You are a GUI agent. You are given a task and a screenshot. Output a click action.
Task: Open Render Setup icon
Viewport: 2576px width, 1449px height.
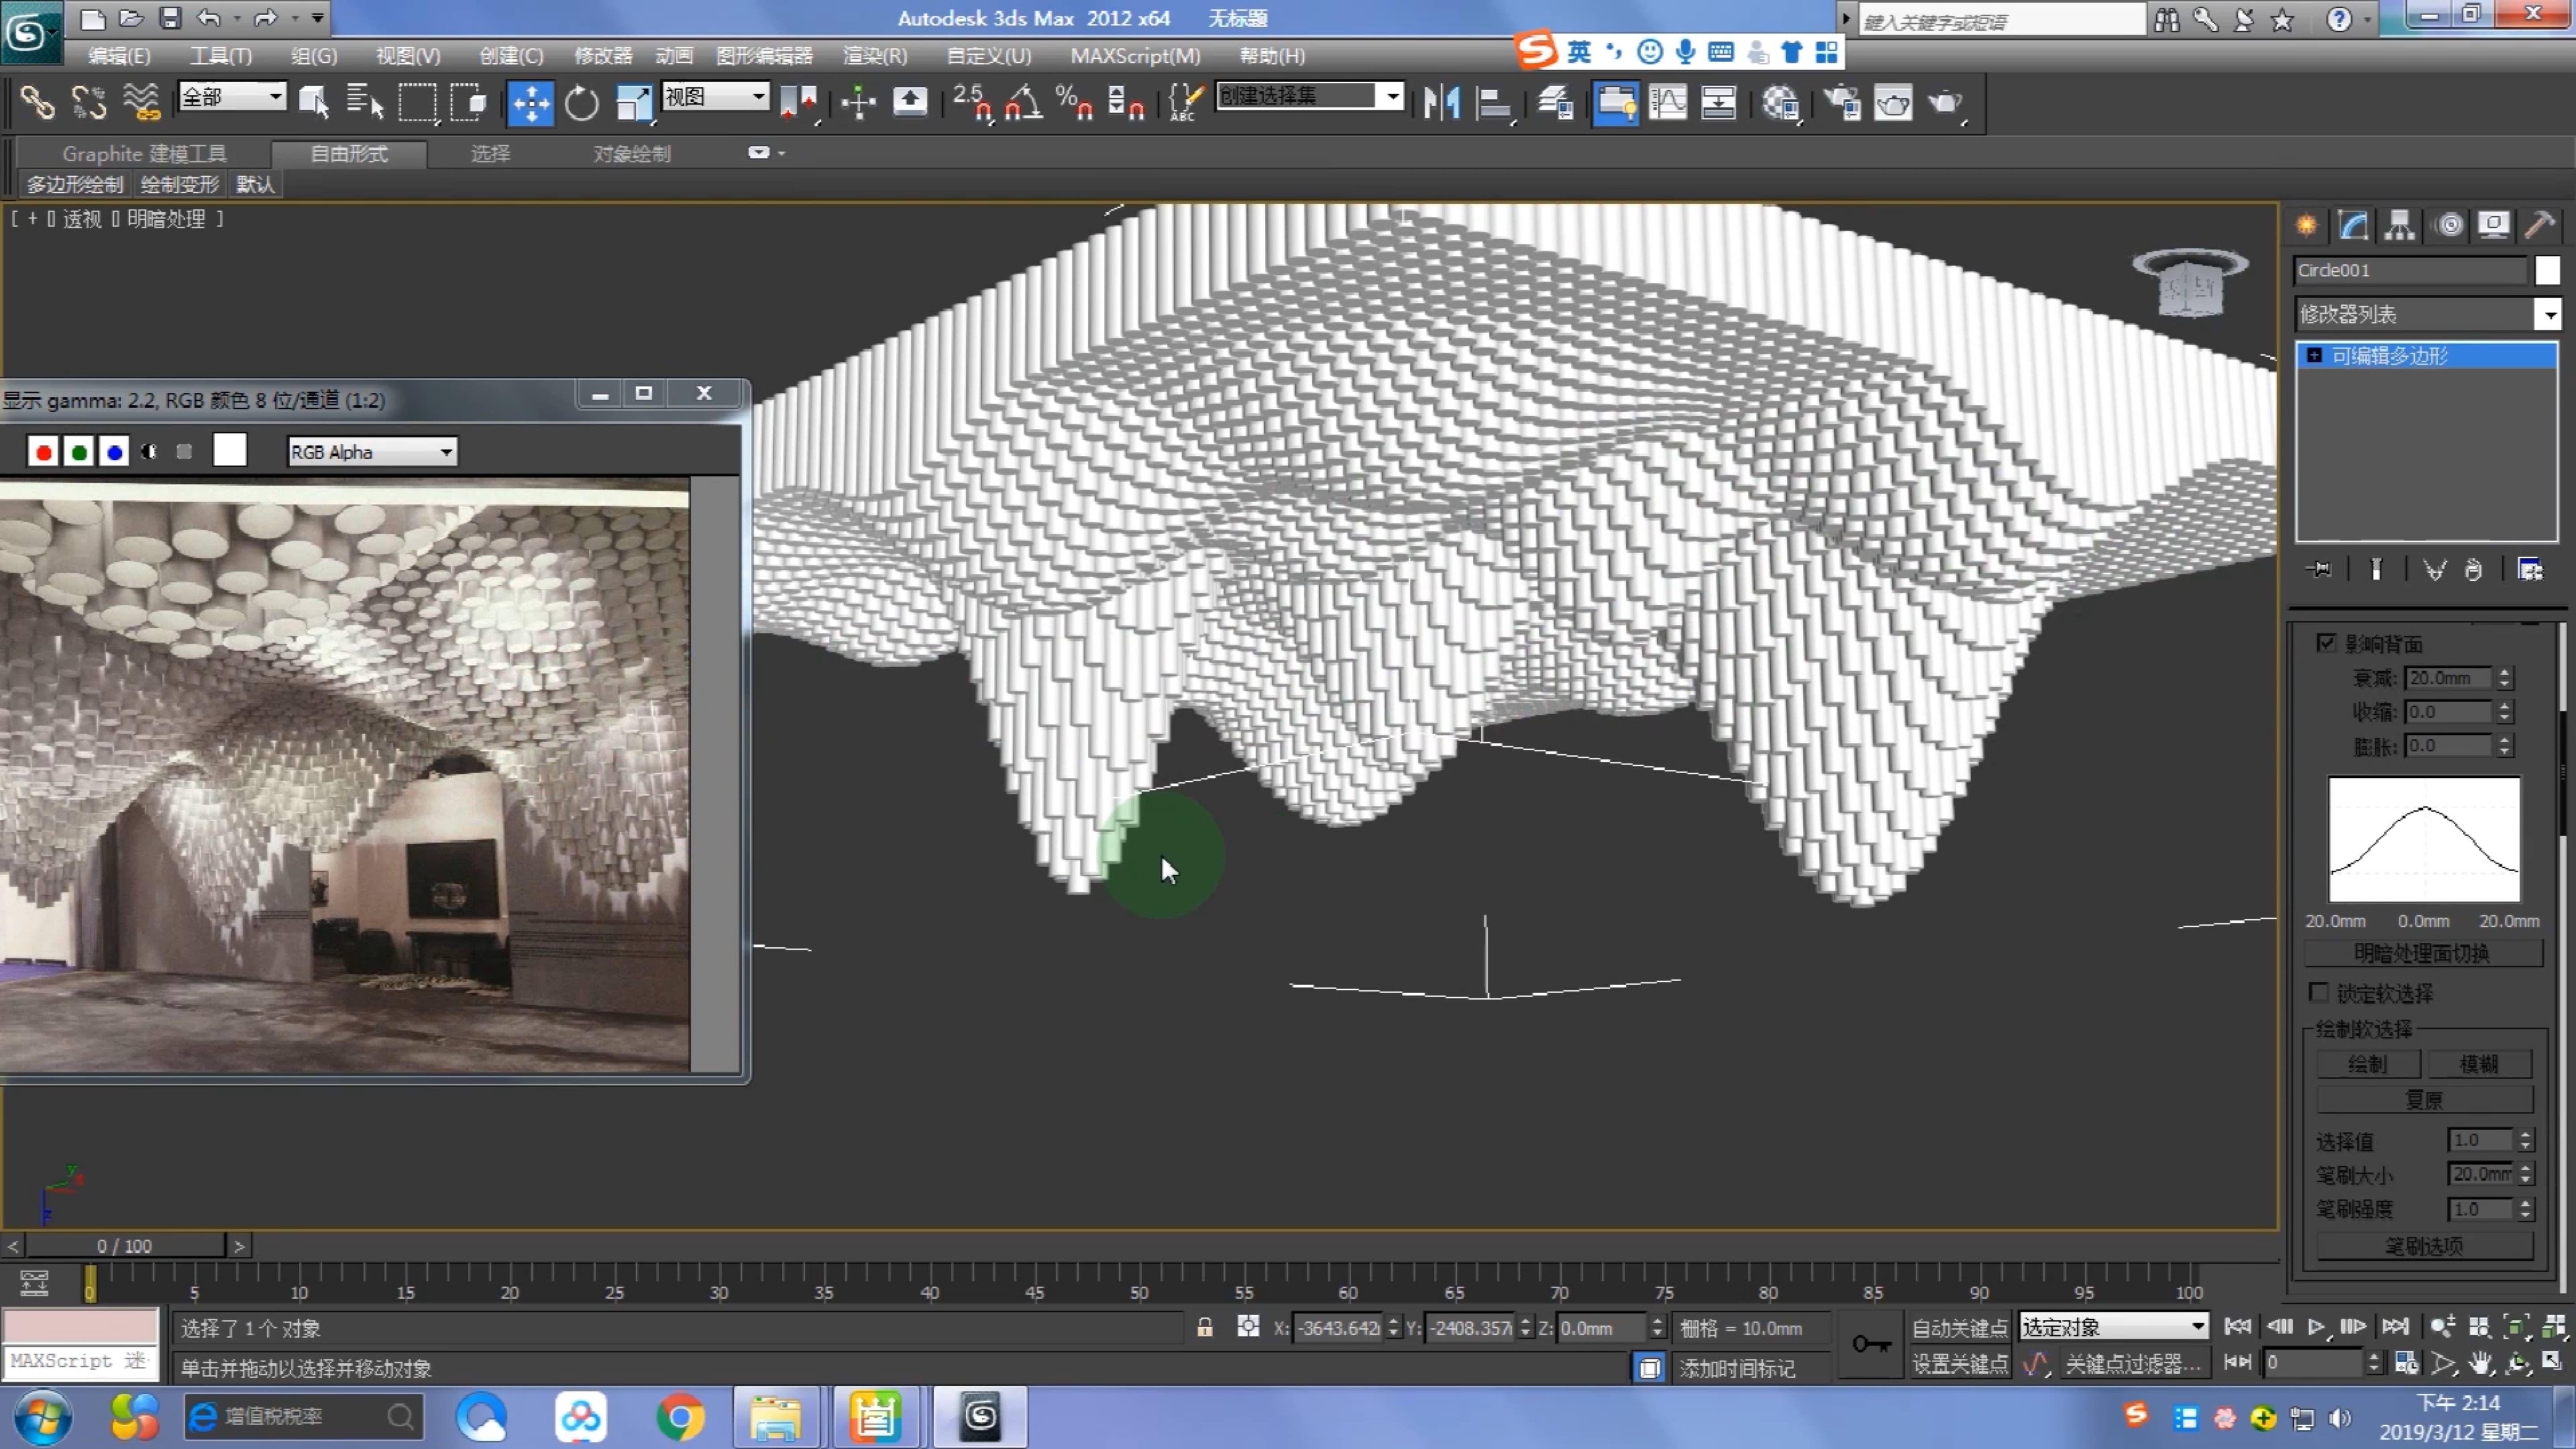point(1841,102)
